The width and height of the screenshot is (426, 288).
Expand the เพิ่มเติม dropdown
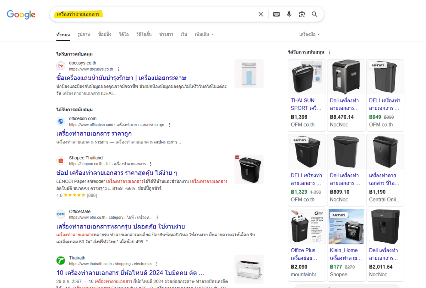[204, 34]
